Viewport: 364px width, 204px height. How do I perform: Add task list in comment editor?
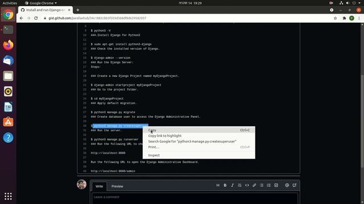click(x=276, y=185)
